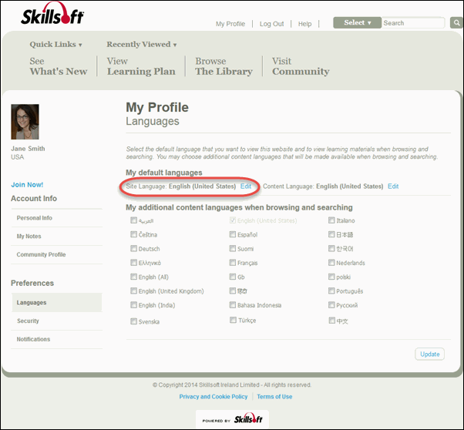The image size is (464, 430).
Task: Click Edit next to Content Language
Action: (x=393, y=186)
